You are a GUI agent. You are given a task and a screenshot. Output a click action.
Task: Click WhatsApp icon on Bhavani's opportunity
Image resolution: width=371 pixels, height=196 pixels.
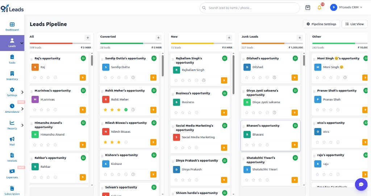coord(295,125)
